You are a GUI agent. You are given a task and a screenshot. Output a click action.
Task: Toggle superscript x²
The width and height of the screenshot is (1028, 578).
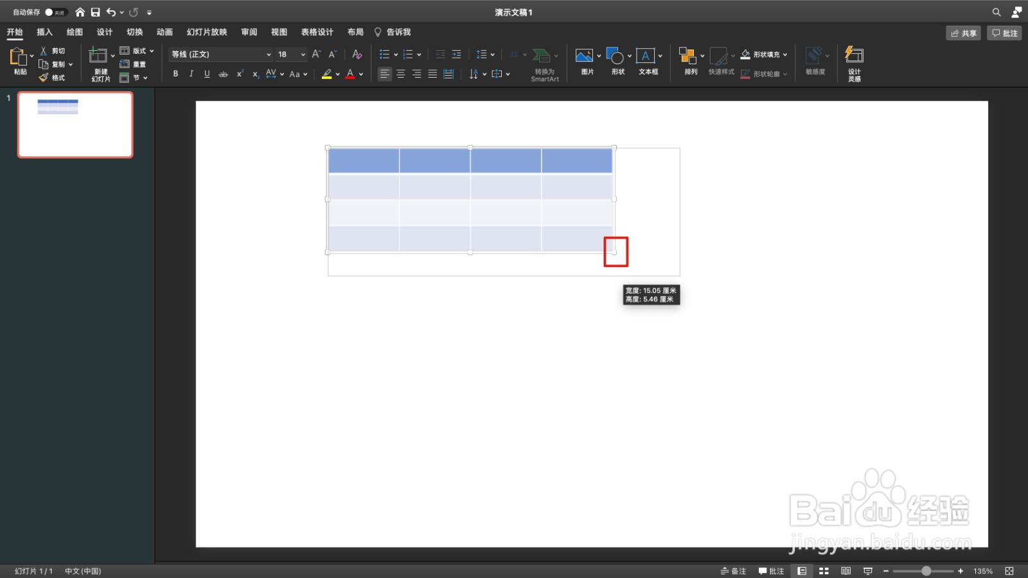pos(240,74)
